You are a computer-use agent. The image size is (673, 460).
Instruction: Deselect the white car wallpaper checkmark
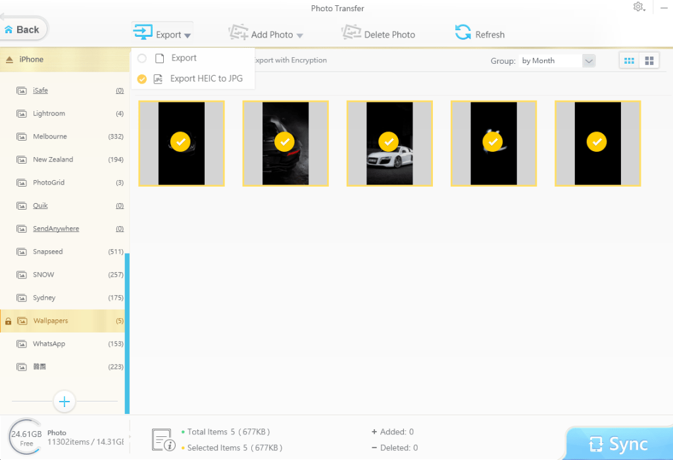[x=389, y=141]
